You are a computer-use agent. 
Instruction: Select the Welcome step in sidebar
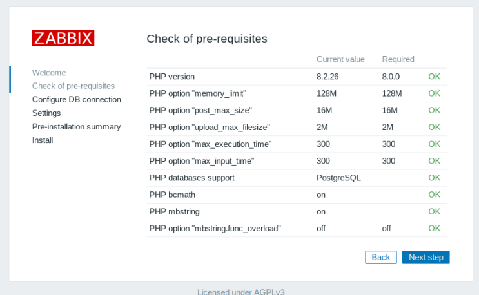[49, 73]
